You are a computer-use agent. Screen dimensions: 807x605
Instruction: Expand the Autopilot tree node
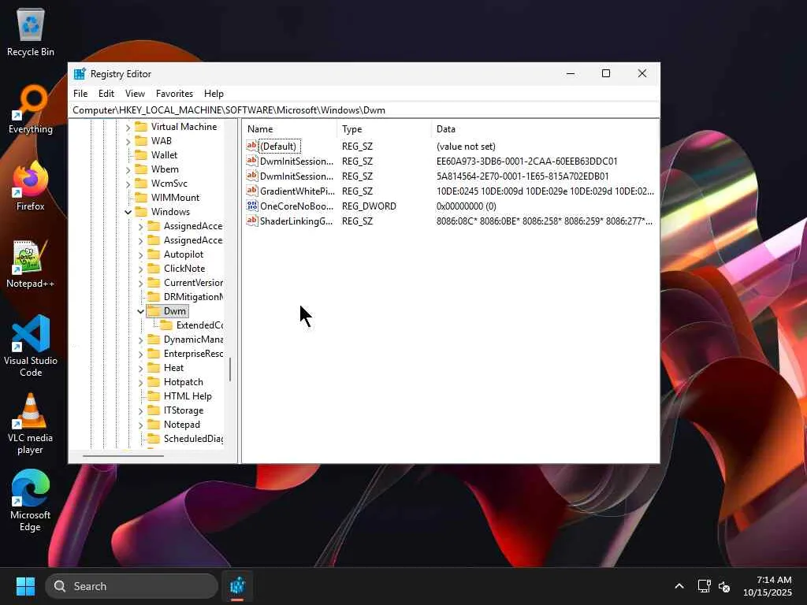(140, 254)
